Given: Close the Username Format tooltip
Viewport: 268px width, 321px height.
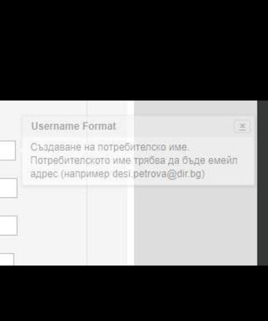Looking at the screenshot, I should [242, 126].
